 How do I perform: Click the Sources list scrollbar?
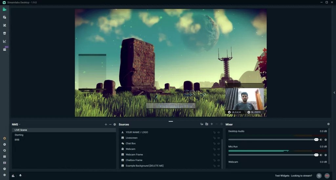click(222, 153)
